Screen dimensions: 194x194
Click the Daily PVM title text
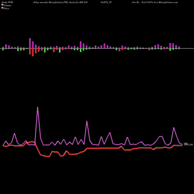8,2
